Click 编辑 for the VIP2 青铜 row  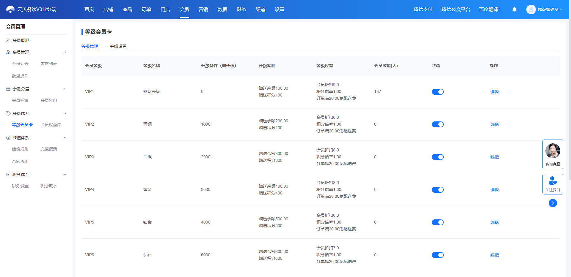[x=495, y=124]
